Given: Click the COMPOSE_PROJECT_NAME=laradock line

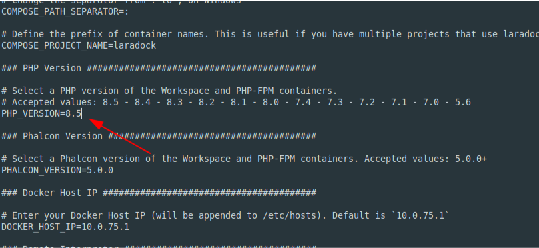Looking at the screenshot, I should [79, 46].
